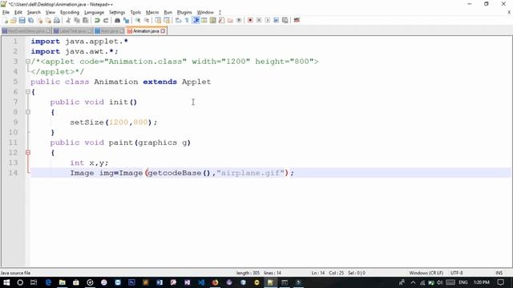Image resolution: width=513 pixels, height=288 pixels.
Task: Click the UTF-8 encoding status entry
Action: (457, 273)
